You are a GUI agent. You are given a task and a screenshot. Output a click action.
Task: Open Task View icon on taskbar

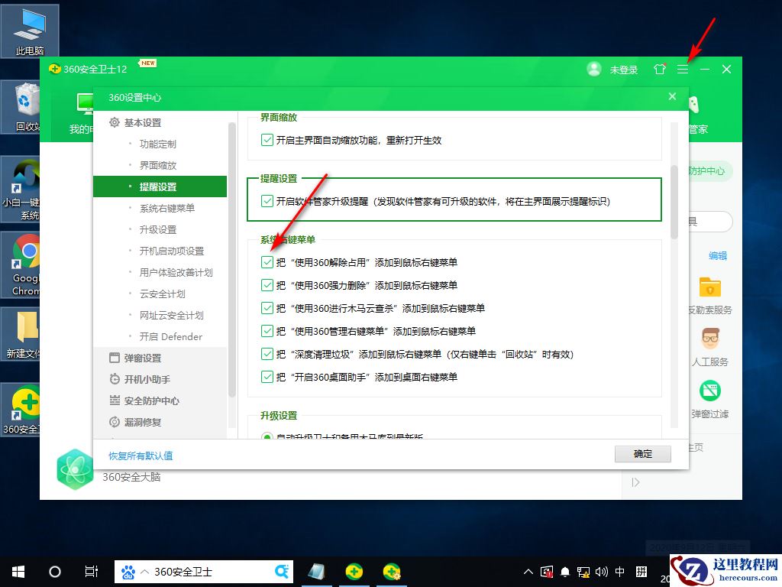pyautogui.click(x=92, y=572)
